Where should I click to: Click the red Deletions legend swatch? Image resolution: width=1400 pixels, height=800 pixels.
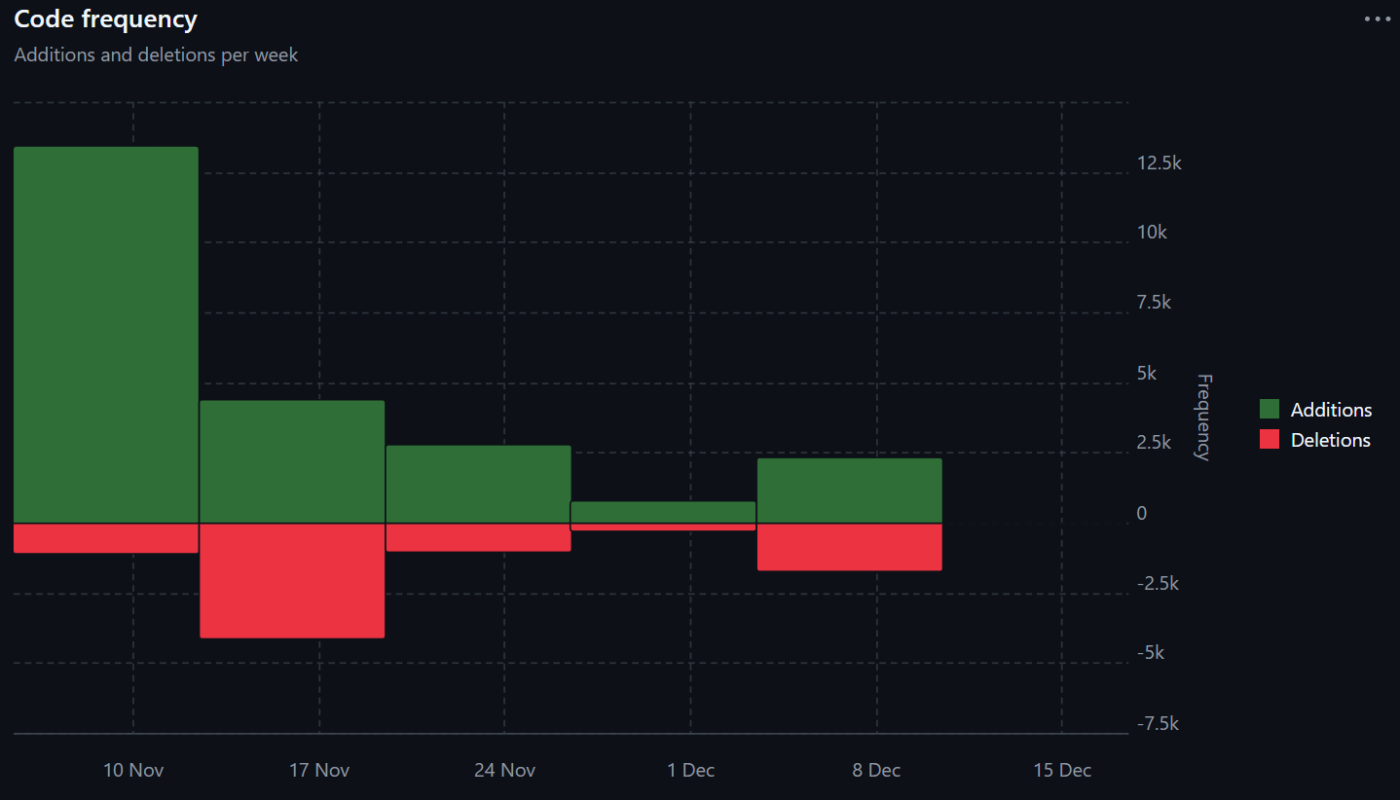tap(1269, 440)
